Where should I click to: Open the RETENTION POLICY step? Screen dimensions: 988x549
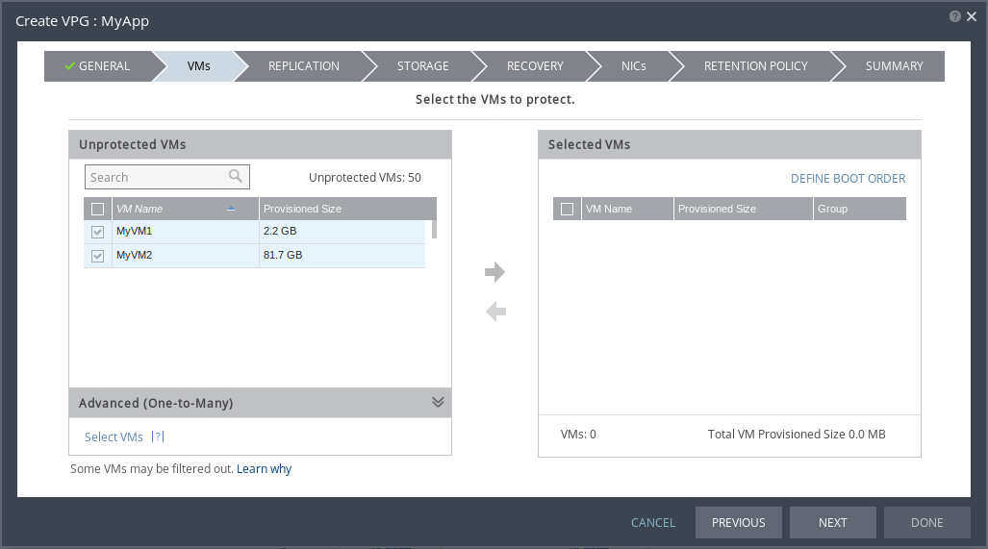[755, 66]
